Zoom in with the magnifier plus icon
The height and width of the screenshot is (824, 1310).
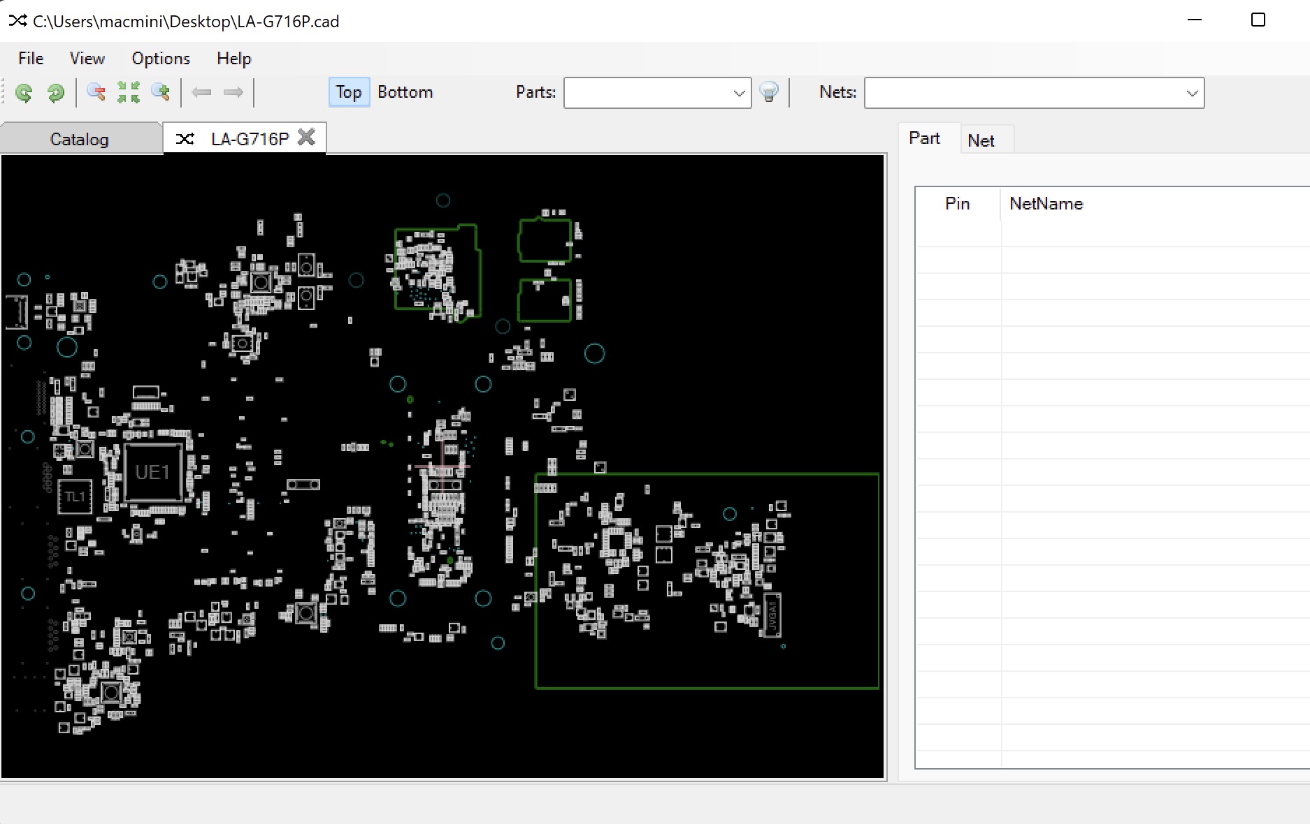tap(161, 92)
